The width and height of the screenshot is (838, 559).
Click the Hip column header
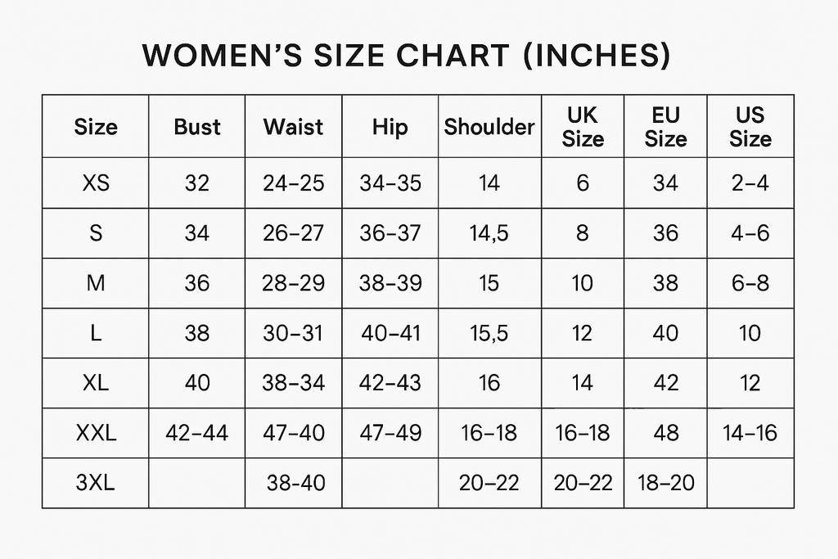pyautogui.click(x=390, y=127)
